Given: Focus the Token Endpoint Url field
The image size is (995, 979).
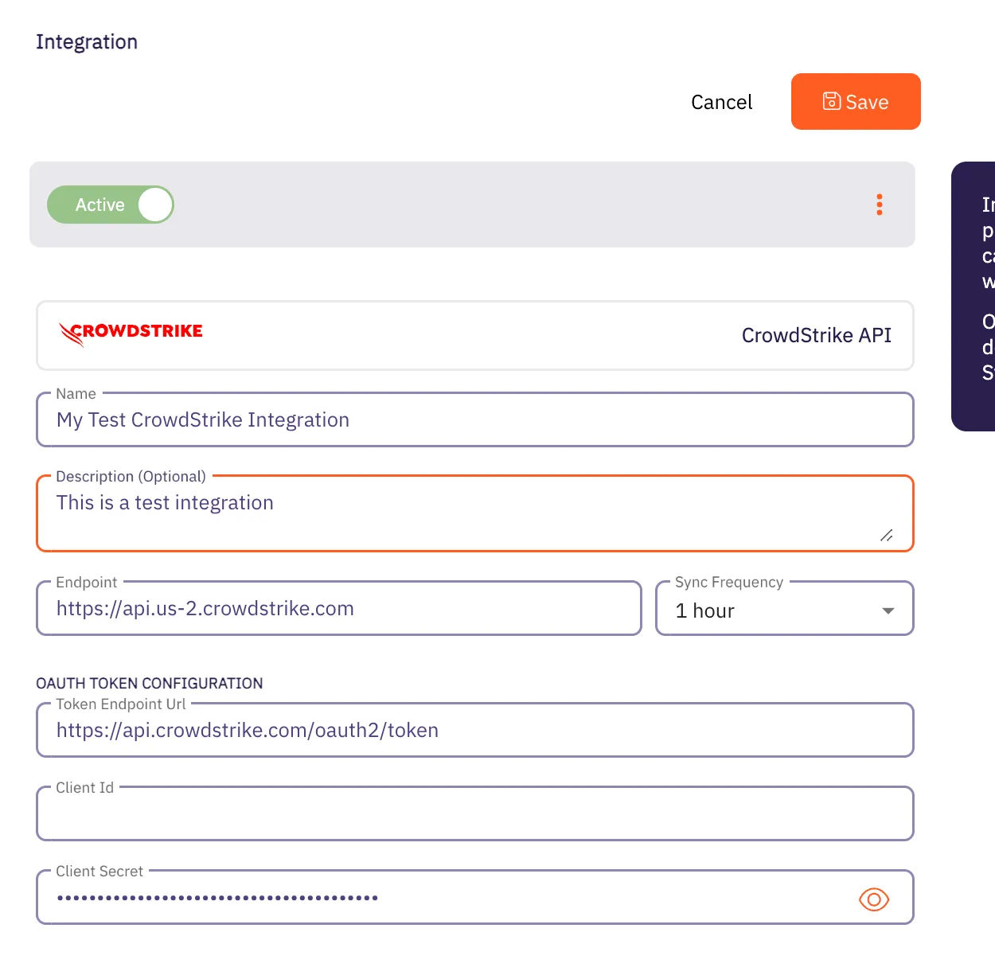Looking at the screenshot, I should pos(474,730).
